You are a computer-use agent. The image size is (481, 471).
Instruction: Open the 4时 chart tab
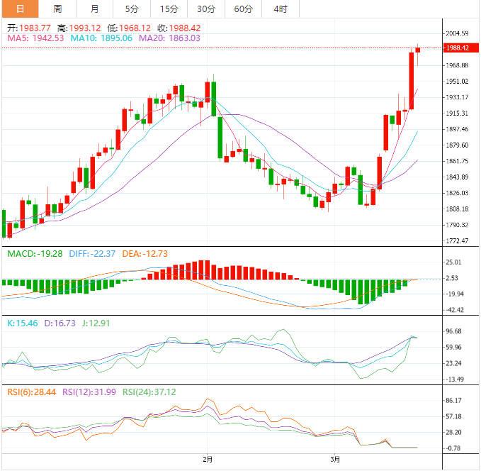tap(280, 9)
